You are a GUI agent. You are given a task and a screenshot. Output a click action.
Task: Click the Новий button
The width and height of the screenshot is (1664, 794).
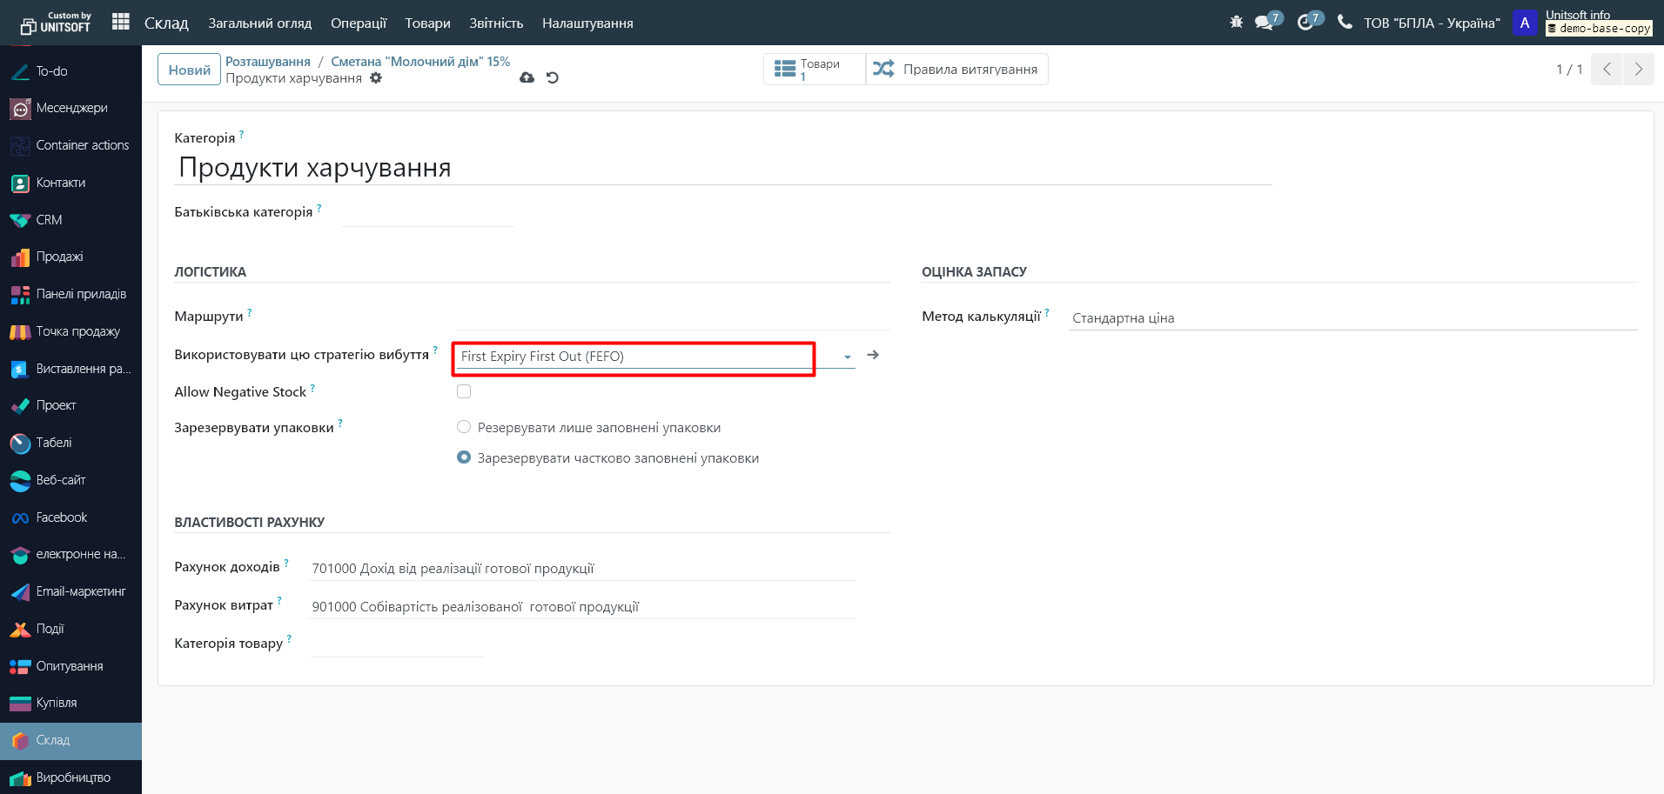click(189, 70)
